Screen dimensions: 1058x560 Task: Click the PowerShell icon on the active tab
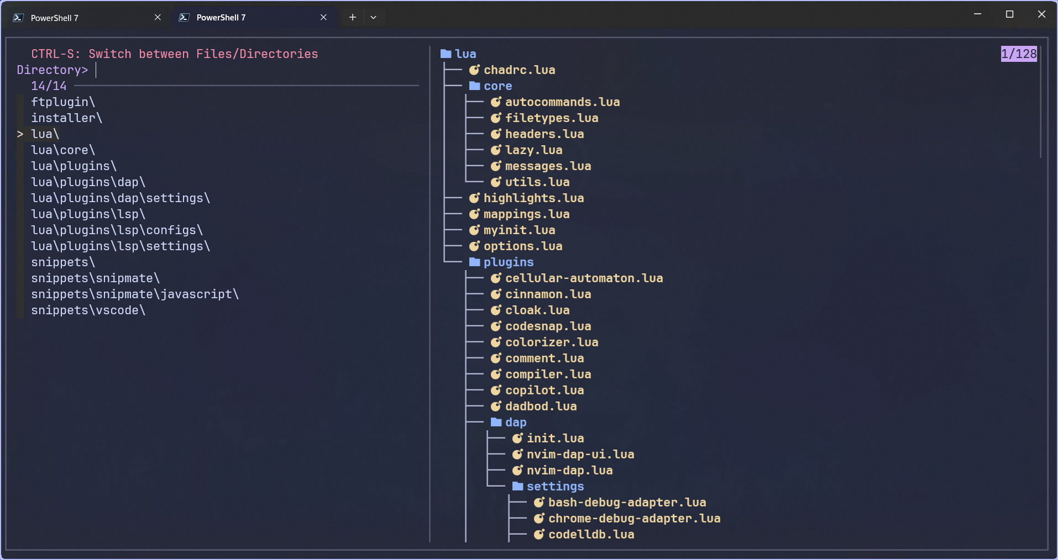click(184, 17)
